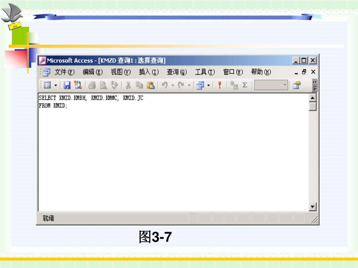The width and height of the screenshot is (358, 268).
Task: Click the Totals sigma icon
Action: (245, 85)
